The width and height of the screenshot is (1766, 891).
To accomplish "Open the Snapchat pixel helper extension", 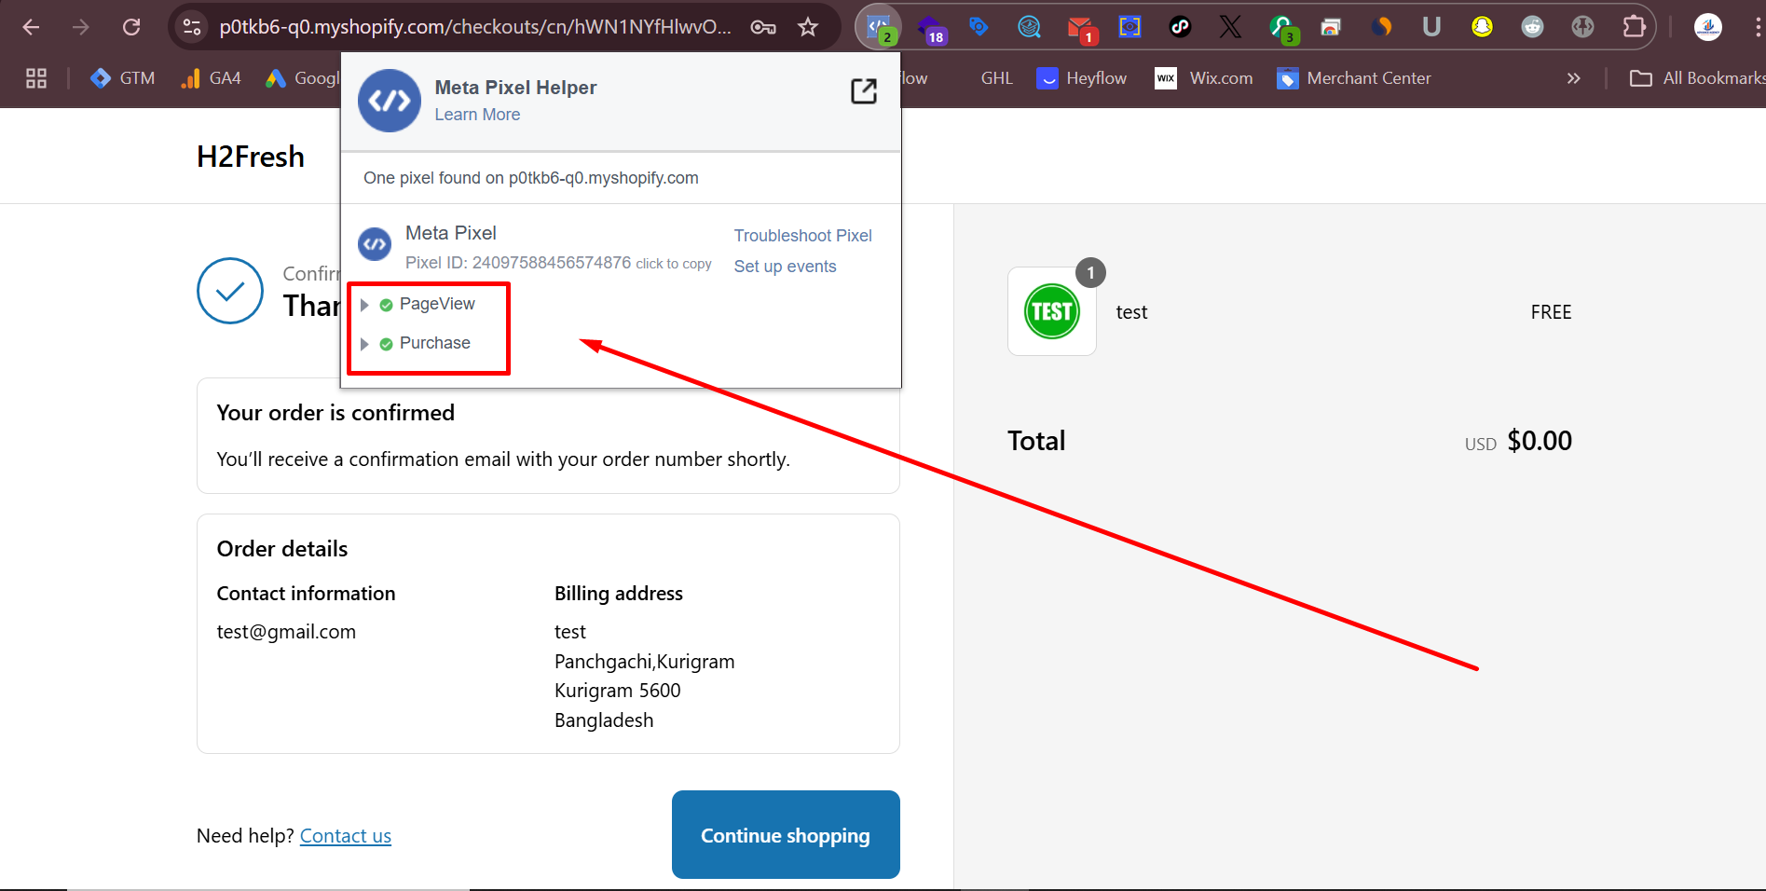I will coord(1482,27).
